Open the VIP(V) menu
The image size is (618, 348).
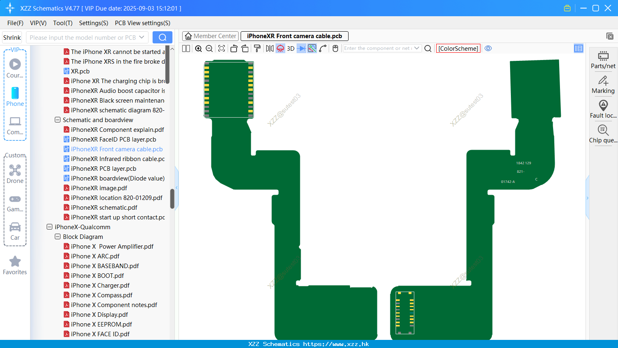point(38,23)
